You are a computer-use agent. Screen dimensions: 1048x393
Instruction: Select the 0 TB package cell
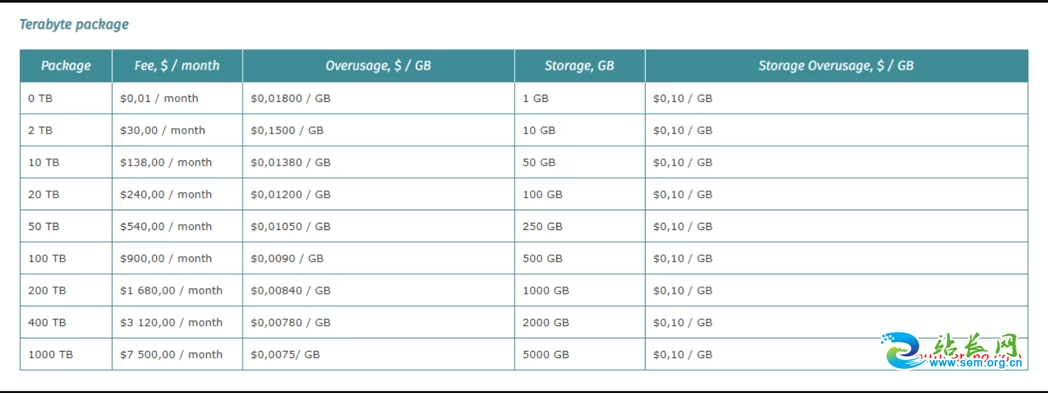click(66, 98)
